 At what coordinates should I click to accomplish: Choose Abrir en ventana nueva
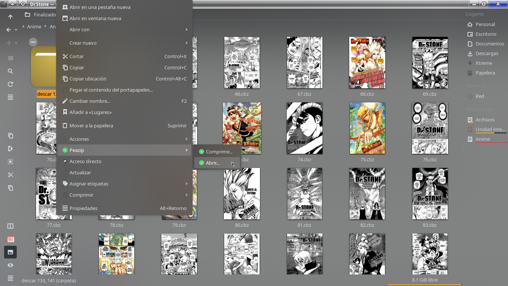(125, 18)
